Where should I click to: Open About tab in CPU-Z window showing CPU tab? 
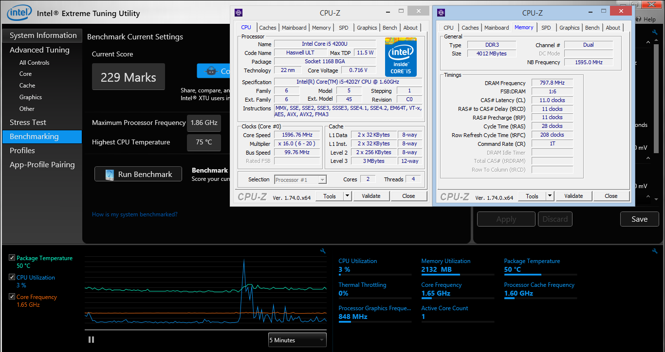410,28
